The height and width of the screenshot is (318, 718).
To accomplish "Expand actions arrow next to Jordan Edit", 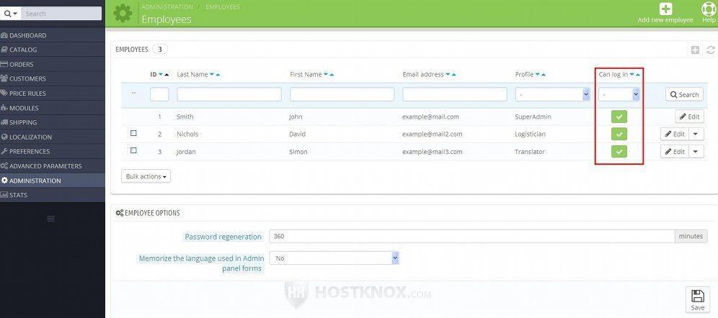I will 696,151.
